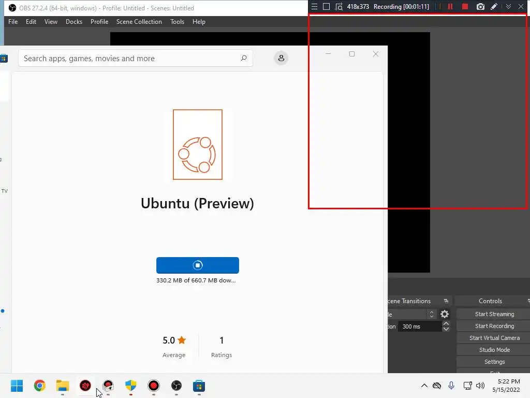Click the OneDrive cloud tray icon
The width and height of the screenshot is (530, 398).
[x=437, y=386]
